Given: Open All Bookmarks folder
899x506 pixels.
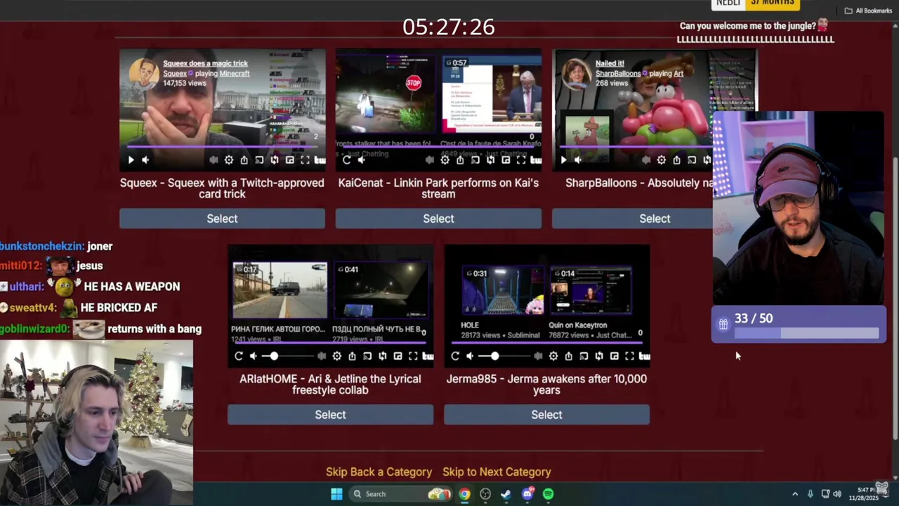Looking at the screenshot, I should pos(868,11).
